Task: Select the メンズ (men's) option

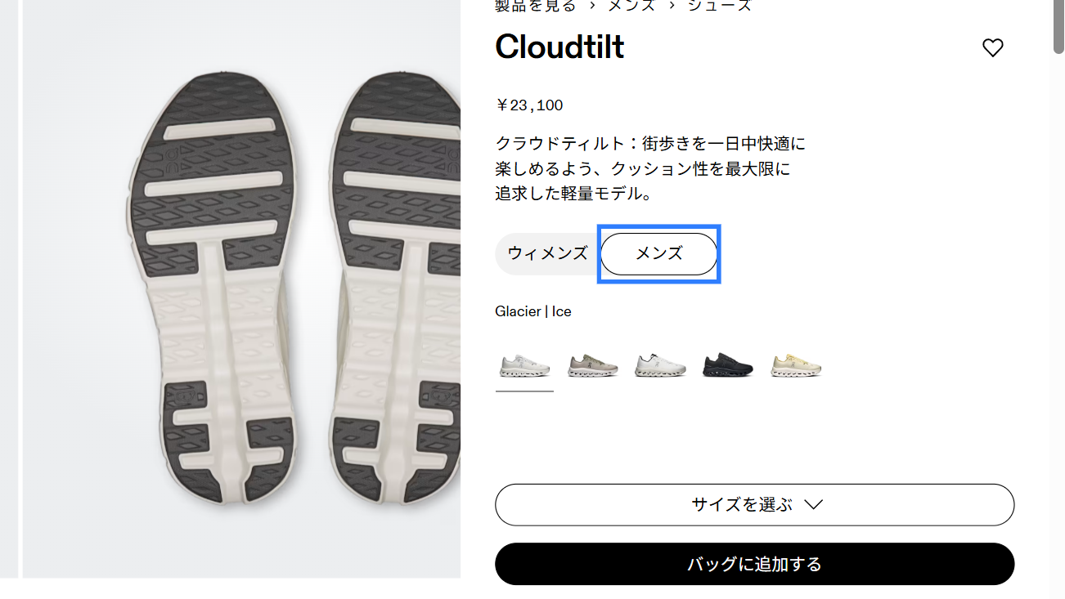Action: point(659,253)
